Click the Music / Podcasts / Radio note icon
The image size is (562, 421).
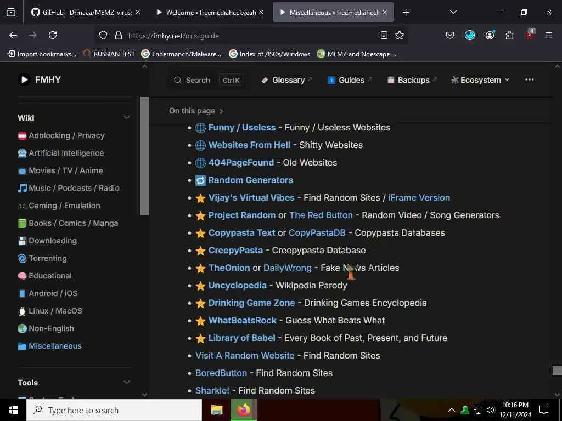(x=22, y=189)
